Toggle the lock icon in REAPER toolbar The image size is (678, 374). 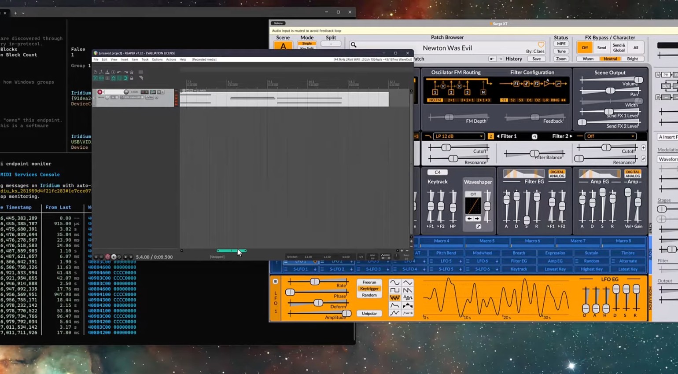click(131, 78)
